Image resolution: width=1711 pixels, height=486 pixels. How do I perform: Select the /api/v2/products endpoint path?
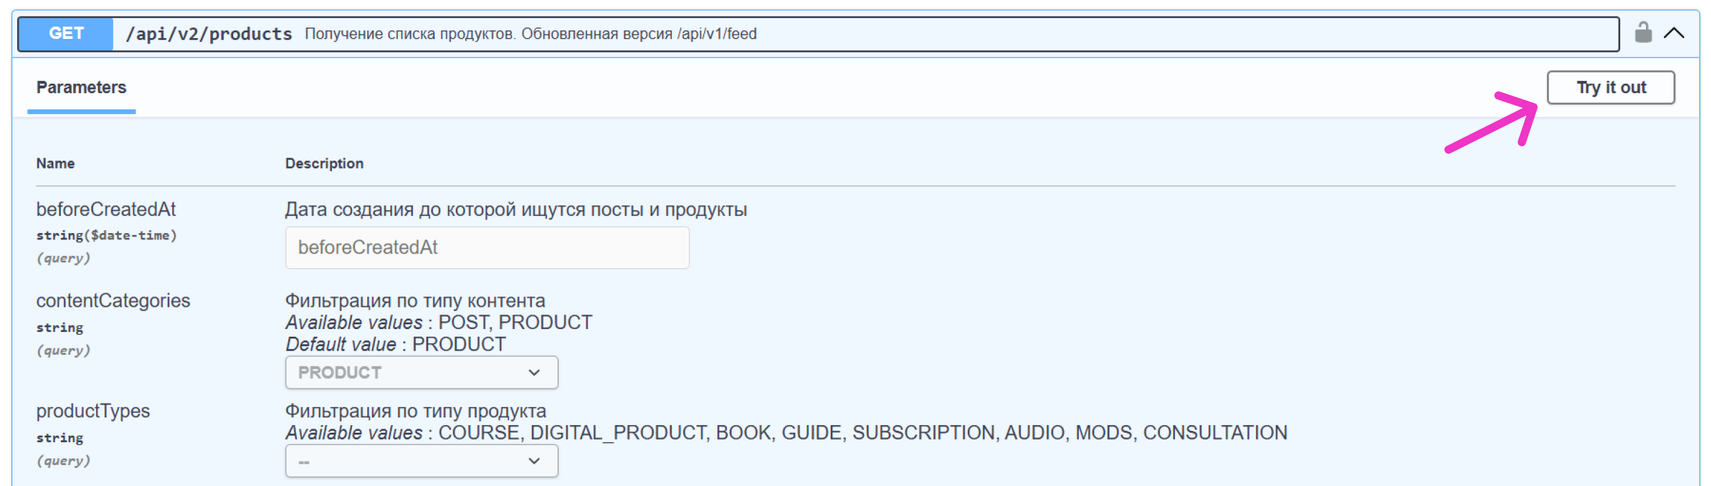click(210, 33)
